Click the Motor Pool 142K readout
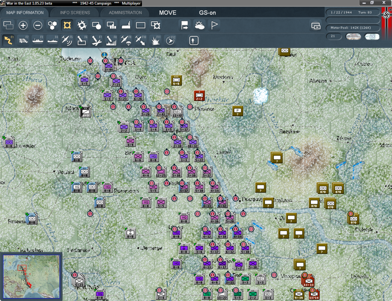Viewport: 392px width, 301px height. pyautogui.click(x=353, y=28)
